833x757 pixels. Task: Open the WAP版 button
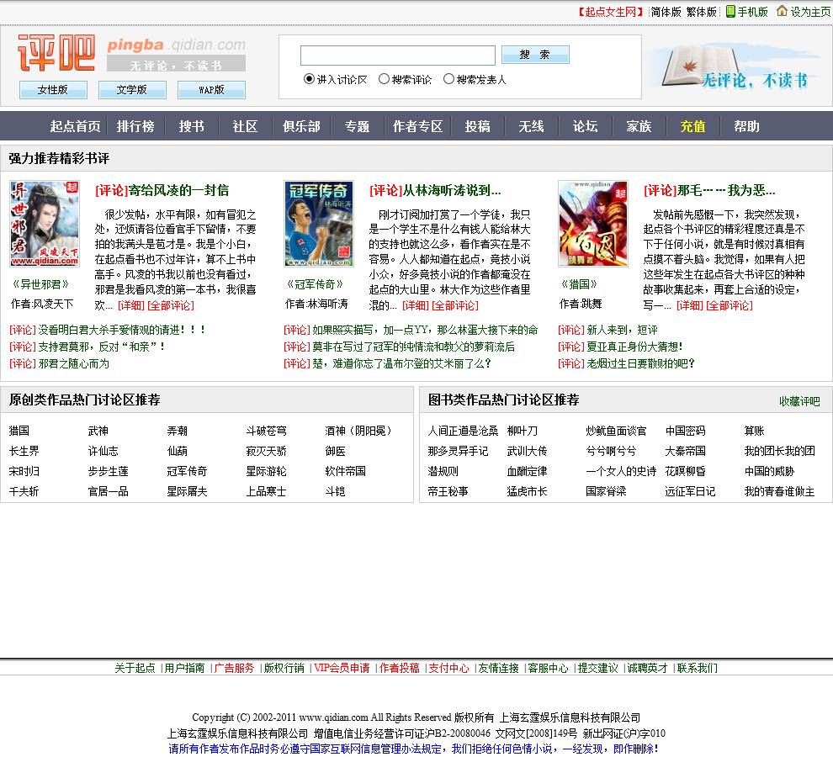[211, 90]
